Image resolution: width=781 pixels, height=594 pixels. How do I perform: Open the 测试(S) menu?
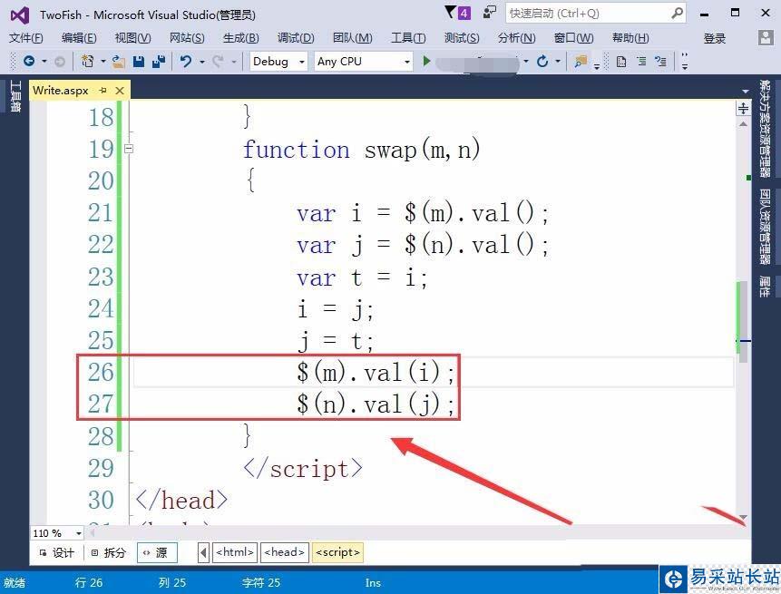click(x=462, y=38)
